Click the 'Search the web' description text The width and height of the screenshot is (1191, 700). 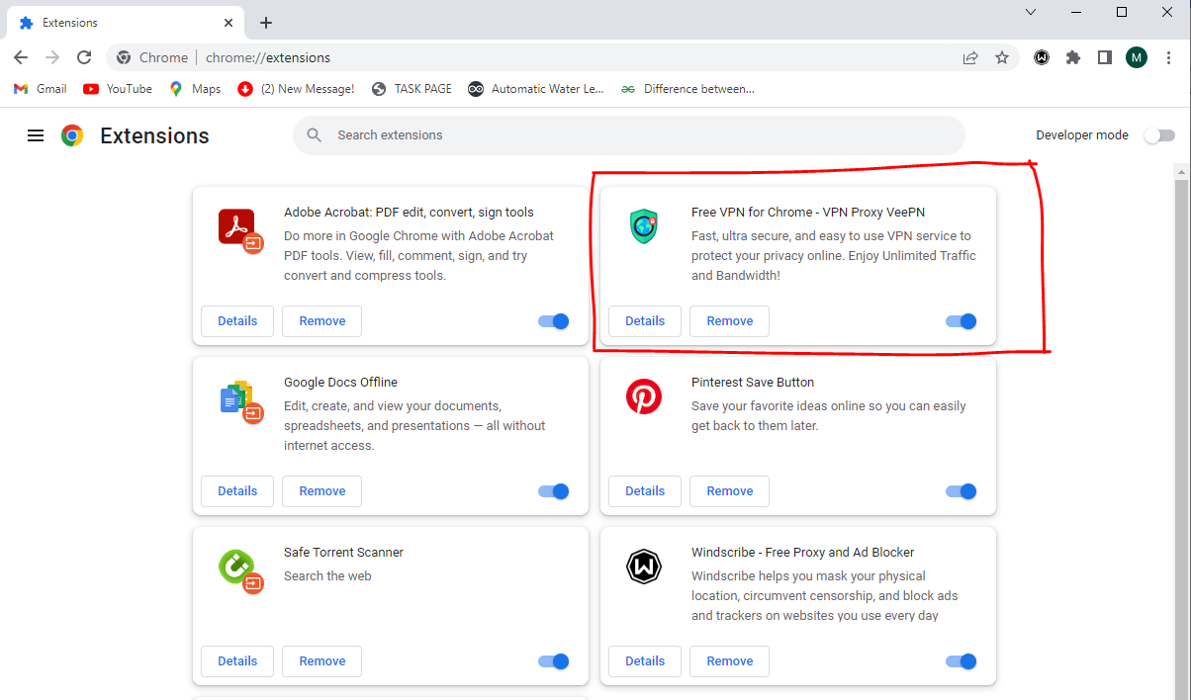[x=327, y=575]
